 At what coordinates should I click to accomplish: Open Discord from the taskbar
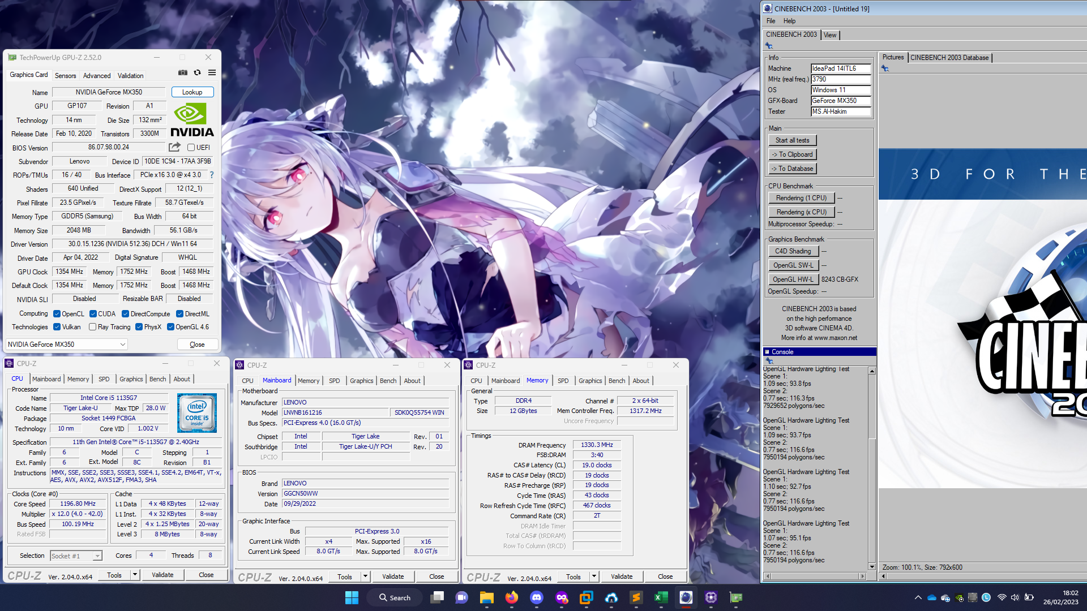pyautogui.click(x=537, y=597)
